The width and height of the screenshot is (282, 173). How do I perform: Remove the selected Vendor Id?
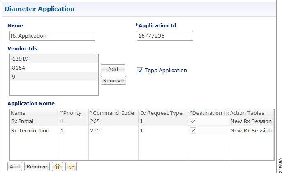pyautogui.click(x=113, y=80)
